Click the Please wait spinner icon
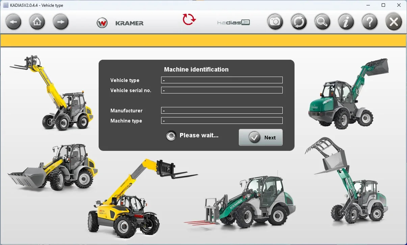Viewport: 407px width, 245px height. (x=171, y=136)
